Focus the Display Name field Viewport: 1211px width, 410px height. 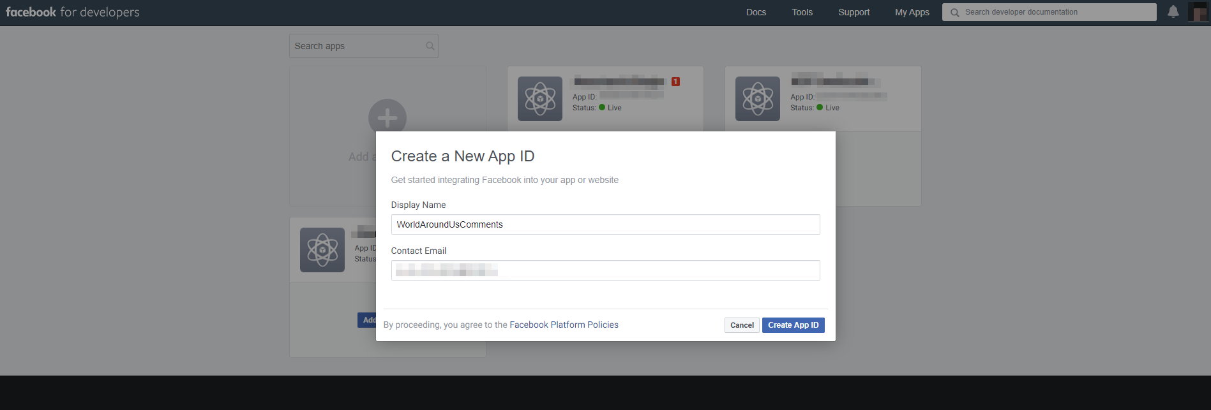[605, 224]
